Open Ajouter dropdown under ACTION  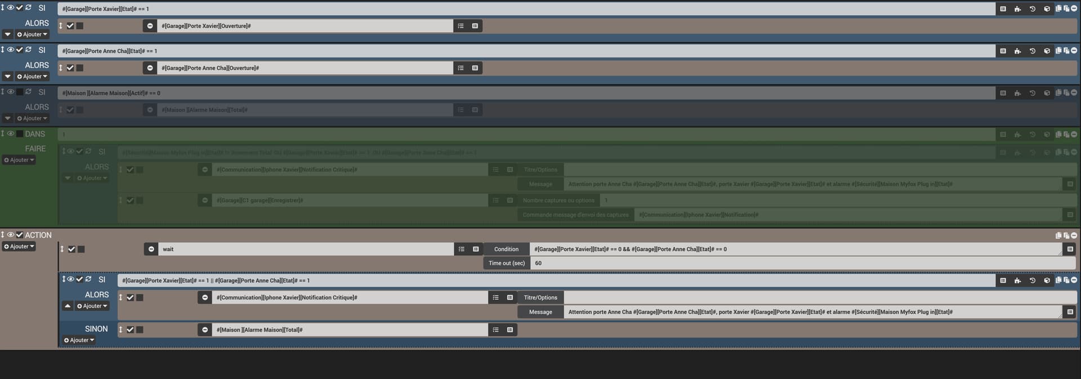pyautogui.click(x=19, y=247)
